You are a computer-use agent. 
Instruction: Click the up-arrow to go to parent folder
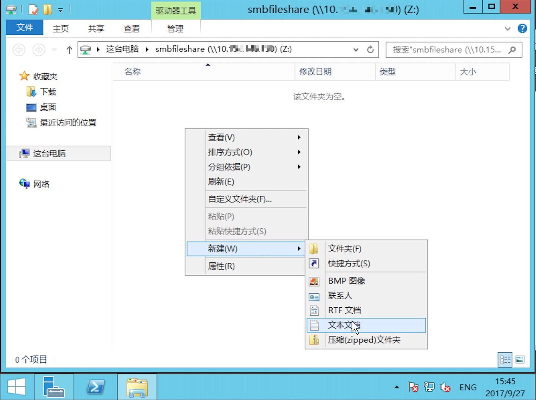click(x=69, y=50)
